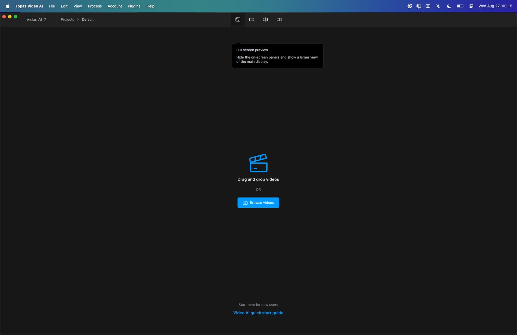Click the muted sound icon
The image size is (517, 335).
[x=438, y=6]
